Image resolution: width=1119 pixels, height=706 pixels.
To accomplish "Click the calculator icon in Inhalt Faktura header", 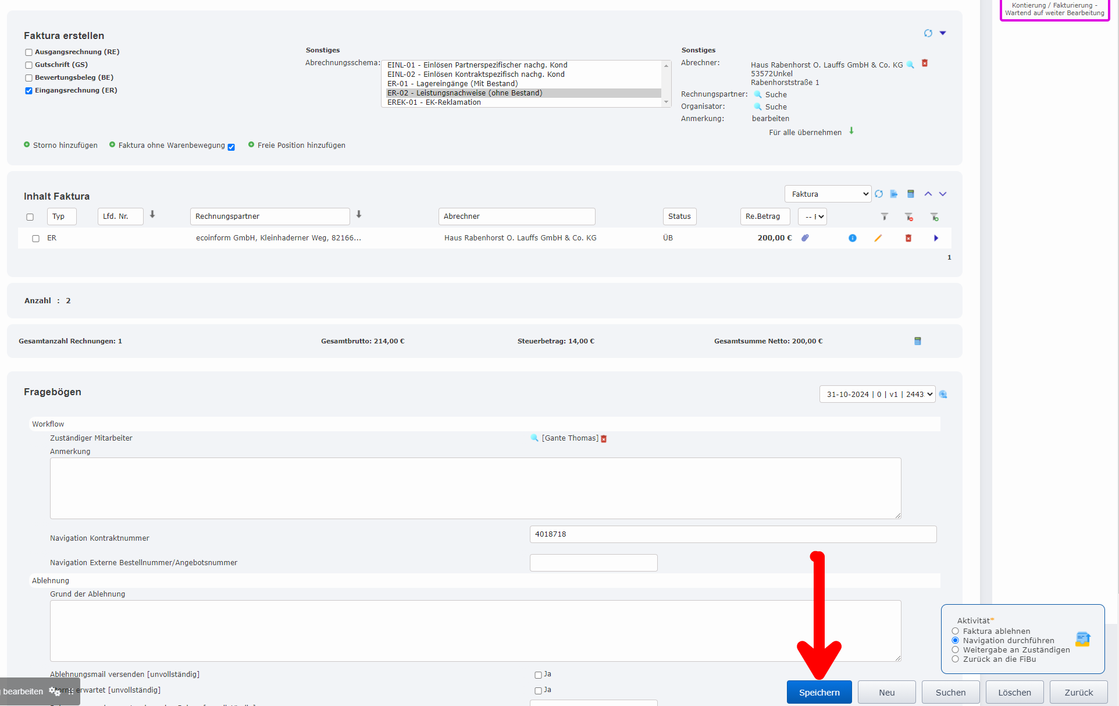I will [911, 194].
